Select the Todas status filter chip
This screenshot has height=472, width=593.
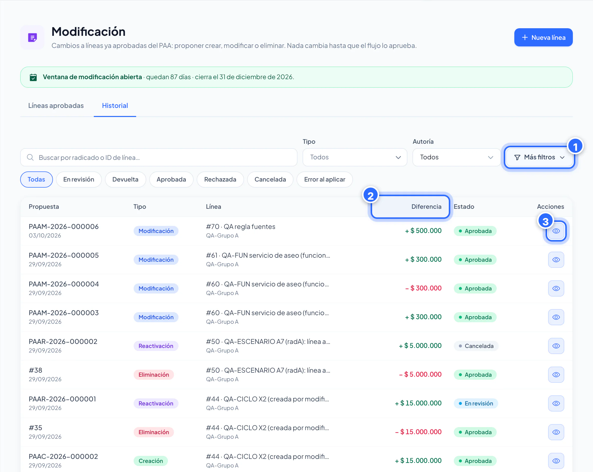pyautogui.click(x=36, y=179)
